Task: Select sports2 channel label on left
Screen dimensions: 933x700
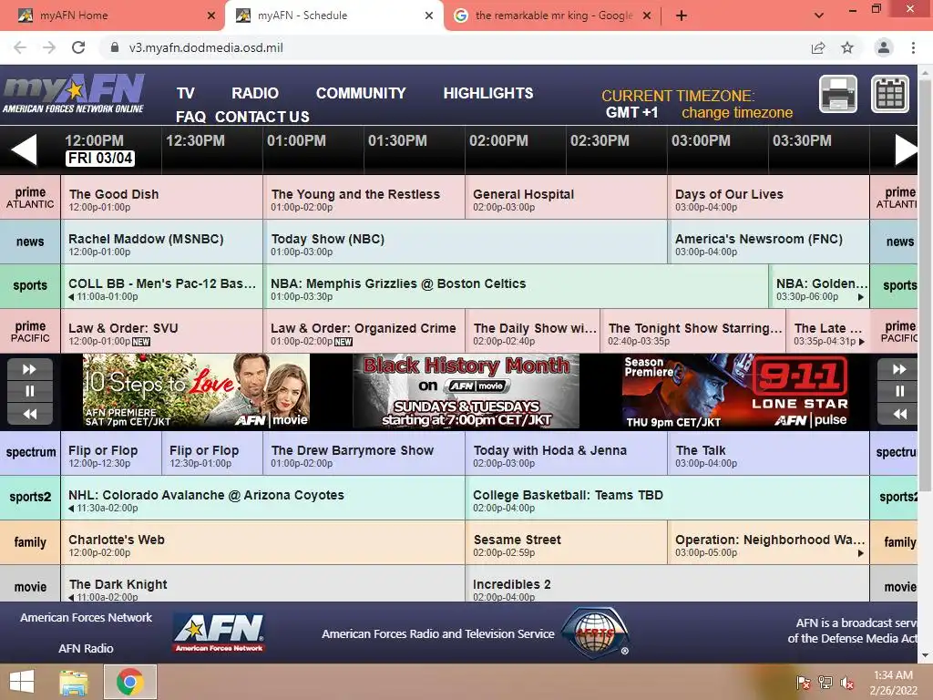Action: pos(30,497)
